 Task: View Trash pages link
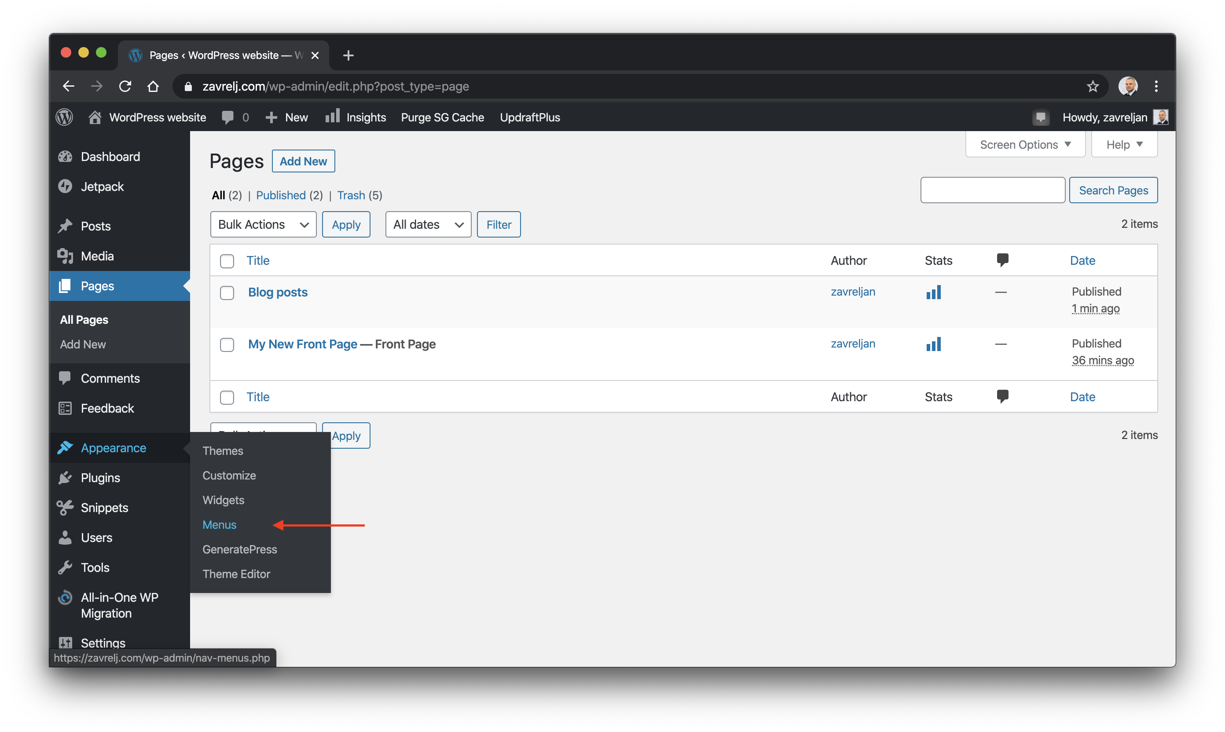351,195
